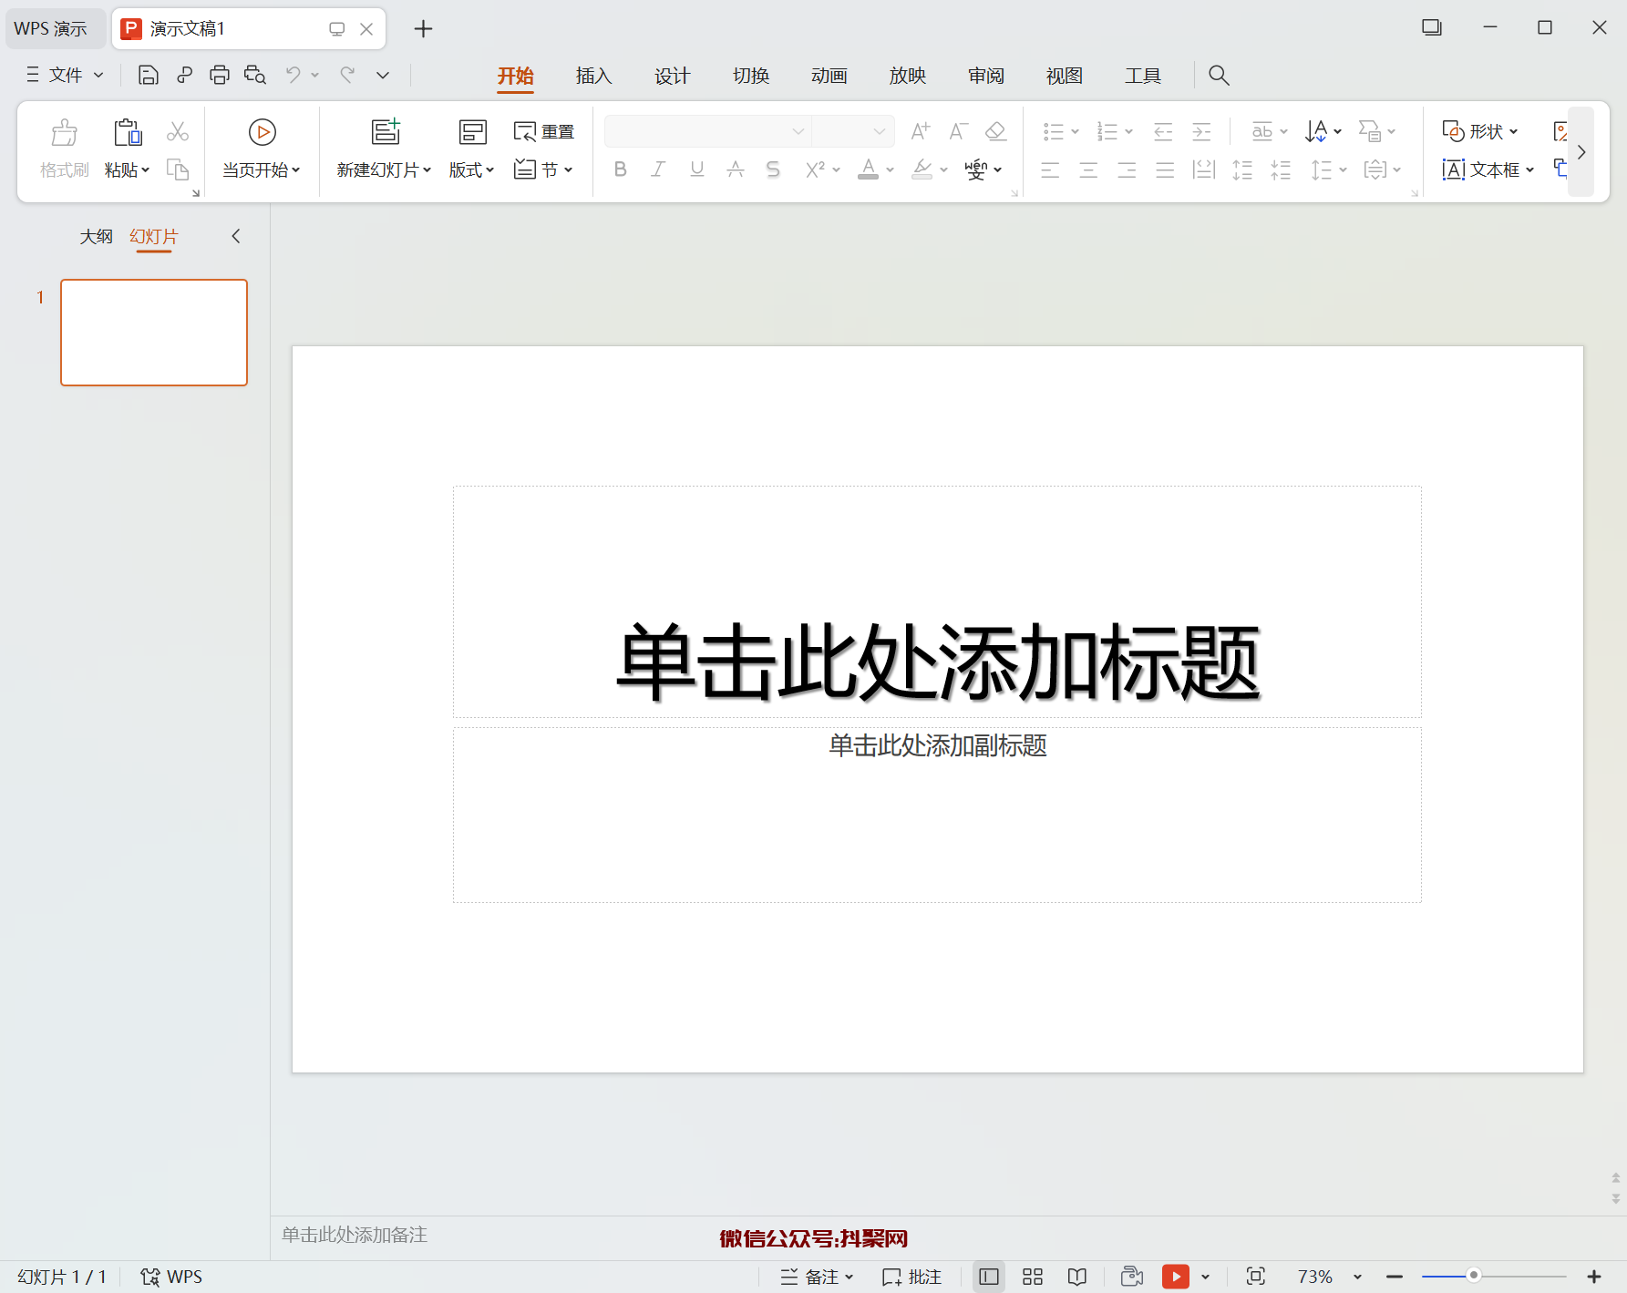Viewport: 1627px width, 1293px height.
Task: Open the font size dropdown
Action: [880, 131]
